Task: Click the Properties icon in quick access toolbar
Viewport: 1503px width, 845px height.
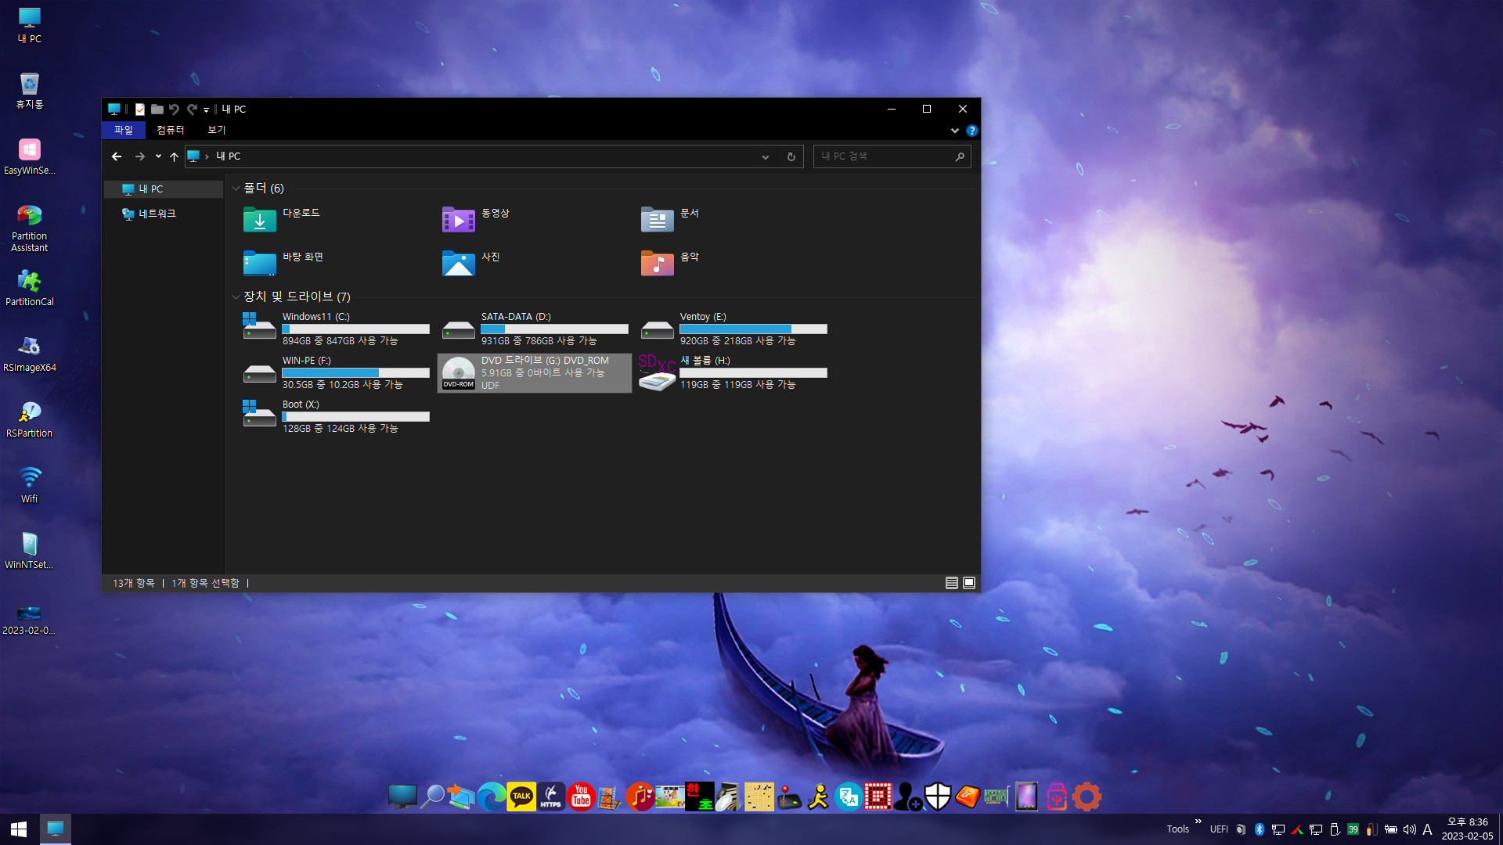Action: point(139,110)
